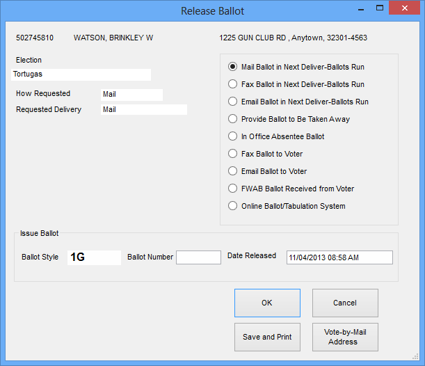
Task: Select Fax Ballot to Voter option
Action: 233,154
